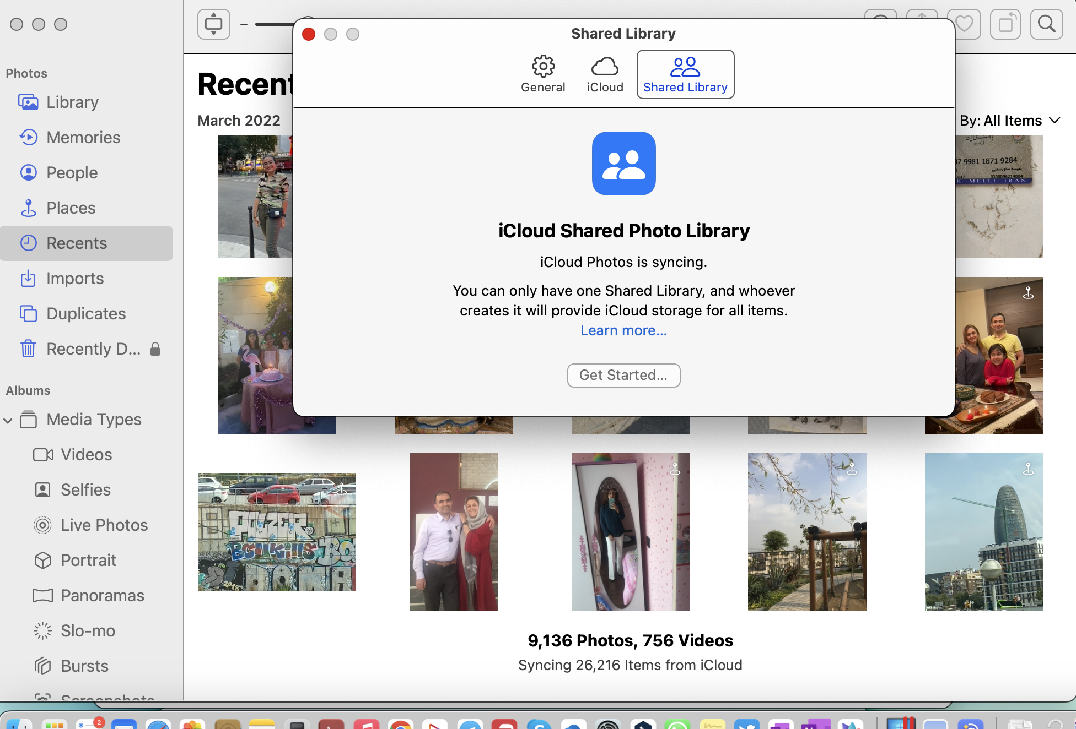Select People in the sidebar
The image size is (1076, 729).
coord(72,172)
